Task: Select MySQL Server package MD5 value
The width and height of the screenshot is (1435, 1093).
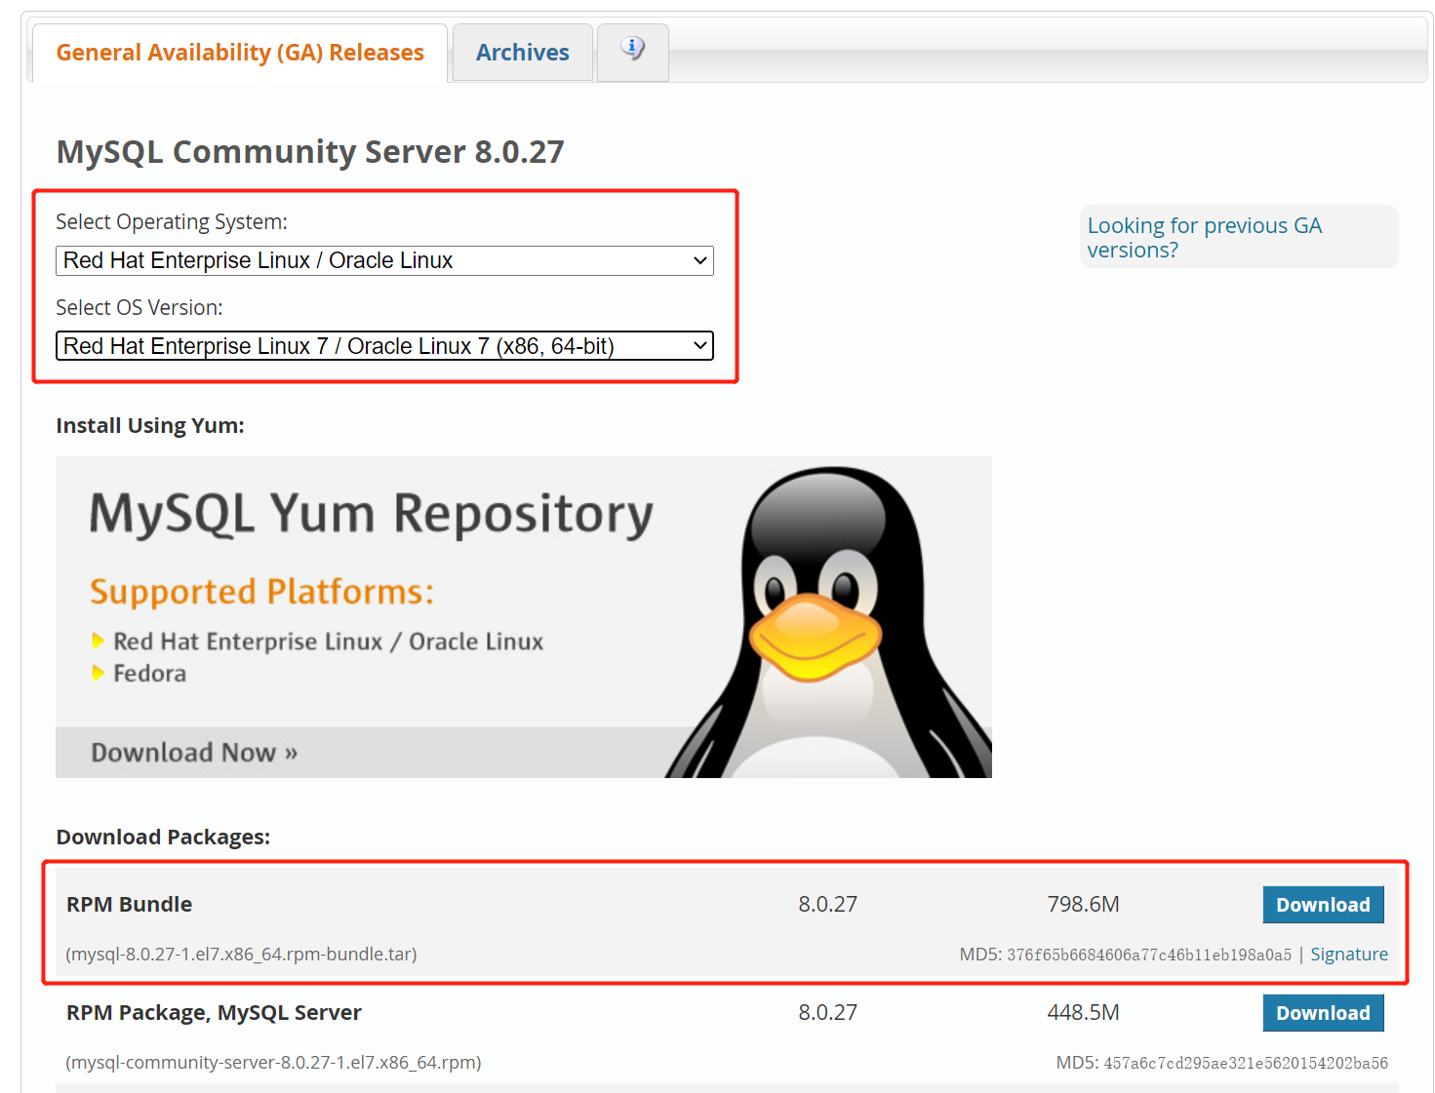Action: coord(1245,1064)
